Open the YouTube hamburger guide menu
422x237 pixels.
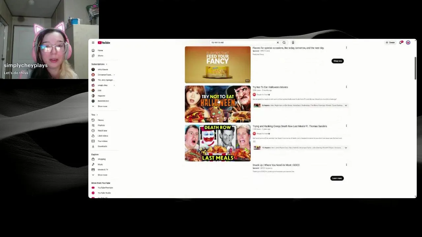pos(93,42)
